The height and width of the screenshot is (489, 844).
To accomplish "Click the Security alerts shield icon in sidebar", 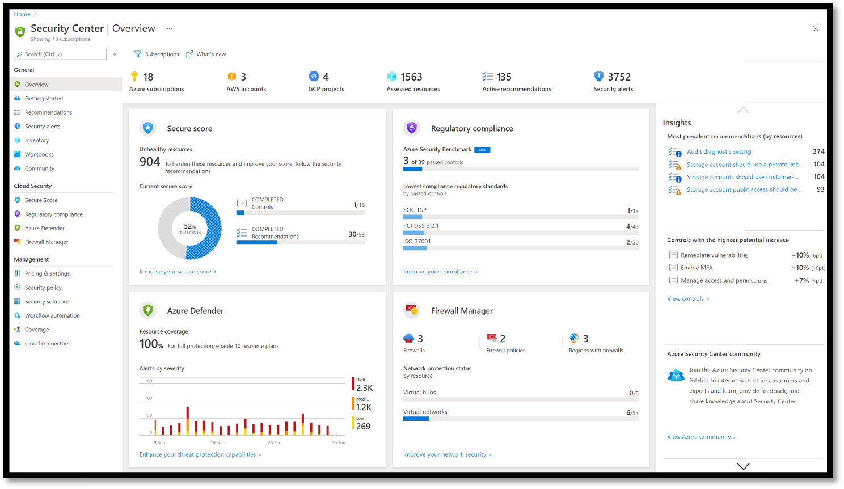I will point(18,126).
